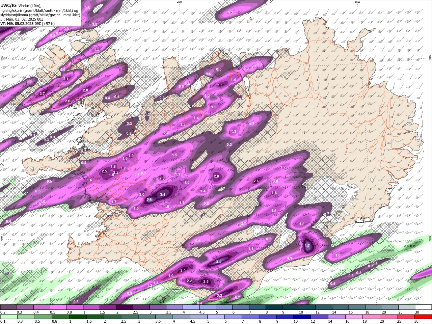Viewport: 432px width, 324px height.
Task: Click the 2.6 precipitation value on the map
Action: (256, 181)
